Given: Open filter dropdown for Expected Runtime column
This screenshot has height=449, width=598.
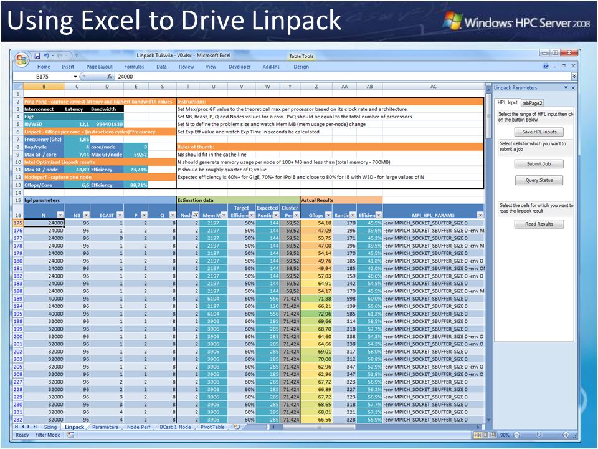Looking at the screenshot, I should tap(276, 215).
